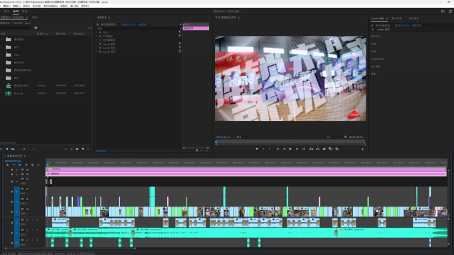Toggle Snap in Timeline magnet icon

13,165
